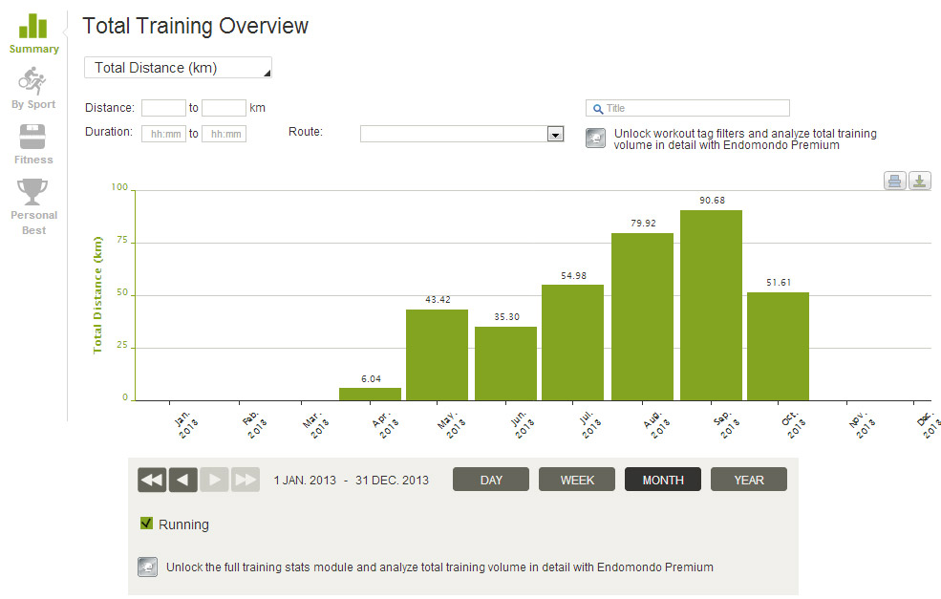This screenshot has width=941, height=599.
Task: Uncheck the Running checkbox
Action: 146,524
